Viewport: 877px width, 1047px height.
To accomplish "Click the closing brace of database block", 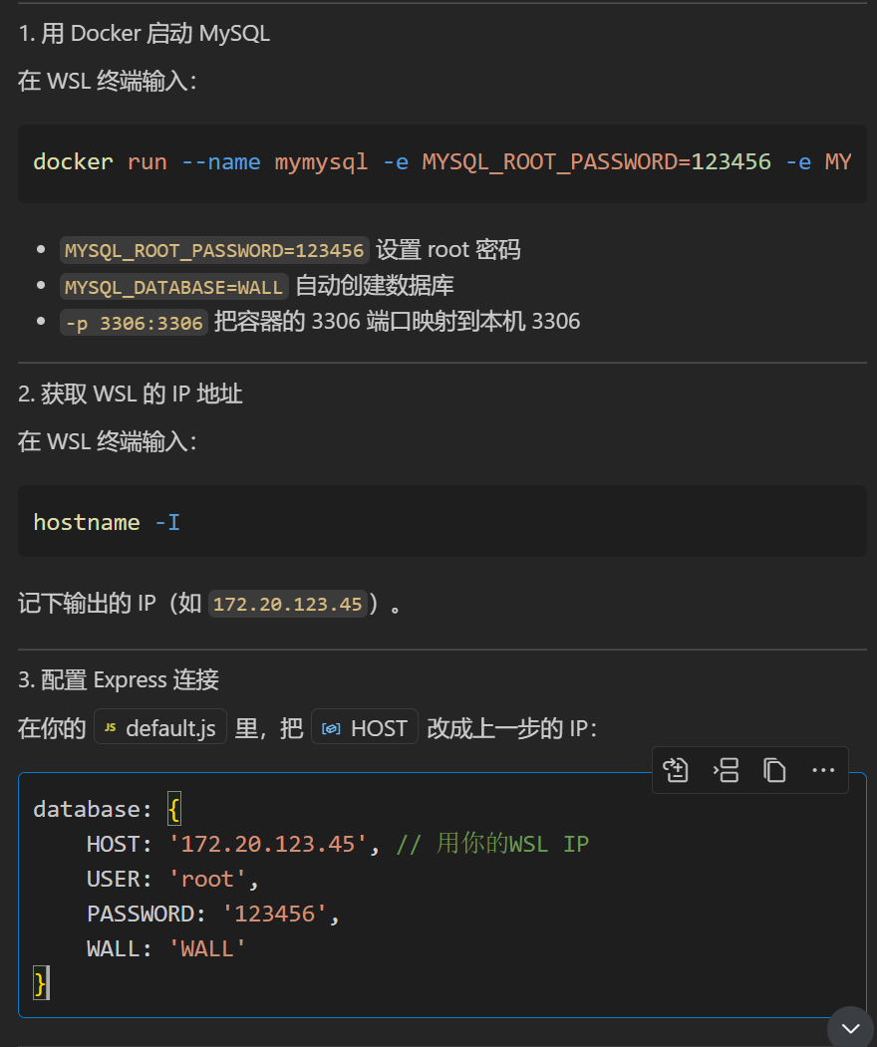I will (x=40, y=983).
